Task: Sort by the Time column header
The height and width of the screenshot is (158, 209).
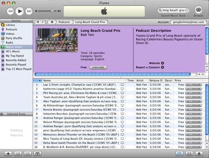Action: click(x=130, y=81)
